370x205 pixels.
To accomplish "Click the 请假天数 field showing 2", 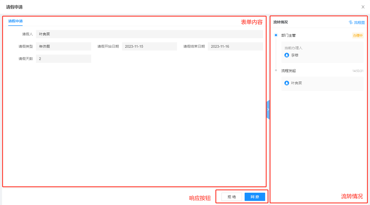I will coord(63,59).
